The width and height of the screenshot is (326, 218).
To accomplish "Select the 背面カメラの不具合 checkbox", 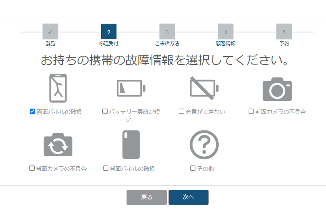I will pos(32,168).
